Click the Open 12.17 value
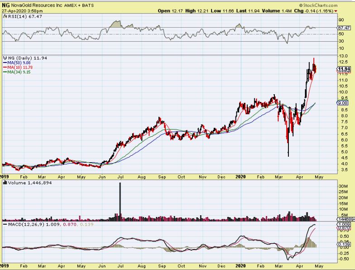Image resolution: width=355 pixels, height=270 pixels. pyautogui.click(x=170, y=11)
